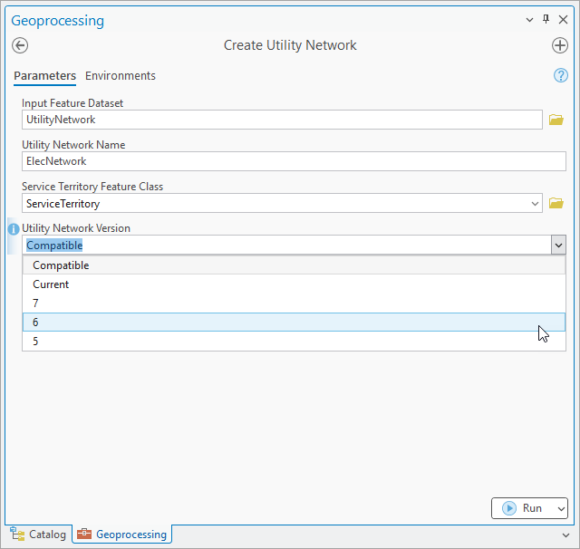Click the plus icon beside tool title
580x549 pixels.
pyautogui.click(x=559, y=45)
